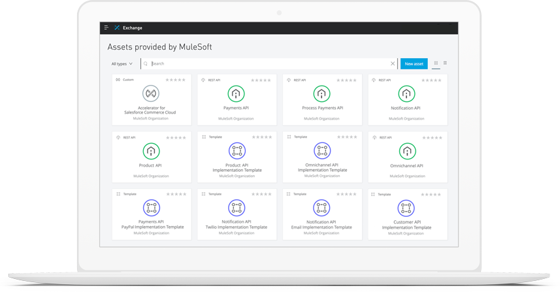Click the Exchange logo icon
This screenshot has width=560, height=292.
click(117, 27)
